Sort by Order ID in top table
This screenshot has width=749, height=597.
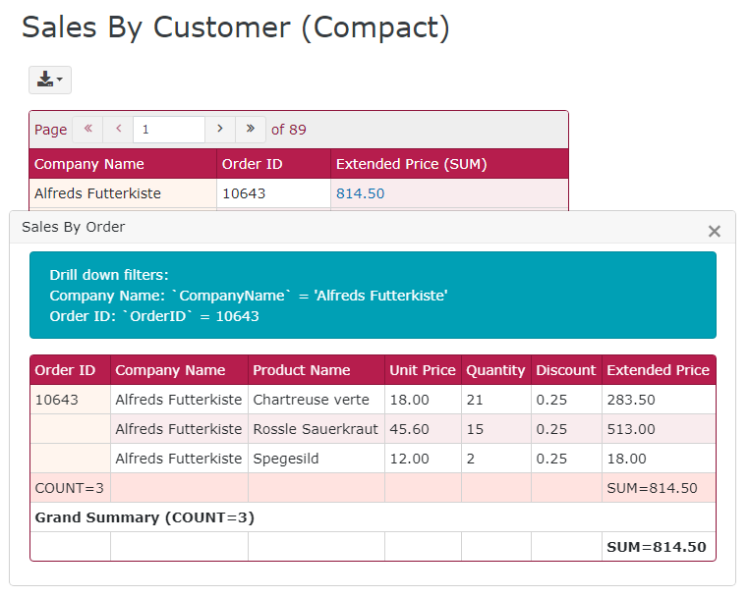pyautogui.click(x=252, y=164)
